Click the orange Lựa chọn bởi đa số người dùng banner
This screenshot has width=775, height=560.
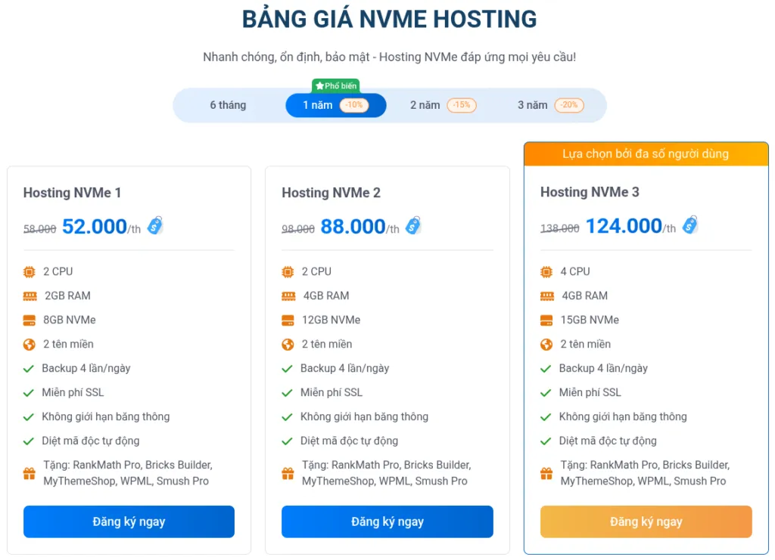(x=646, y=153)
